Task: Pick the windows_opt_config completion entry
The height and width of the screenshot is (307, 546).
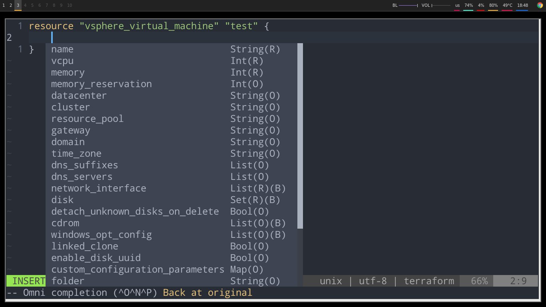Action: [102, 235]
